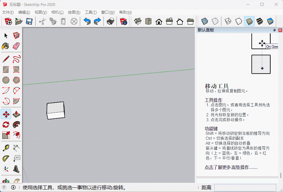Open the Print icon in toolbar
283x192 pixels.
click(x=111, y=21)
